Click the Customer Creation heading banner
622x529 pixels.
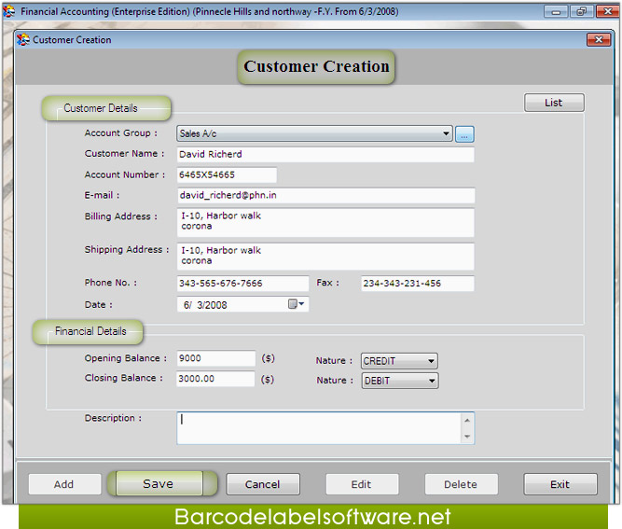point(316,66)
